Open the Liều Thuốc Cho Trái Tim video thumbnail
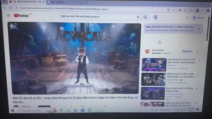 pyautogui.click(x=154, y=65)
